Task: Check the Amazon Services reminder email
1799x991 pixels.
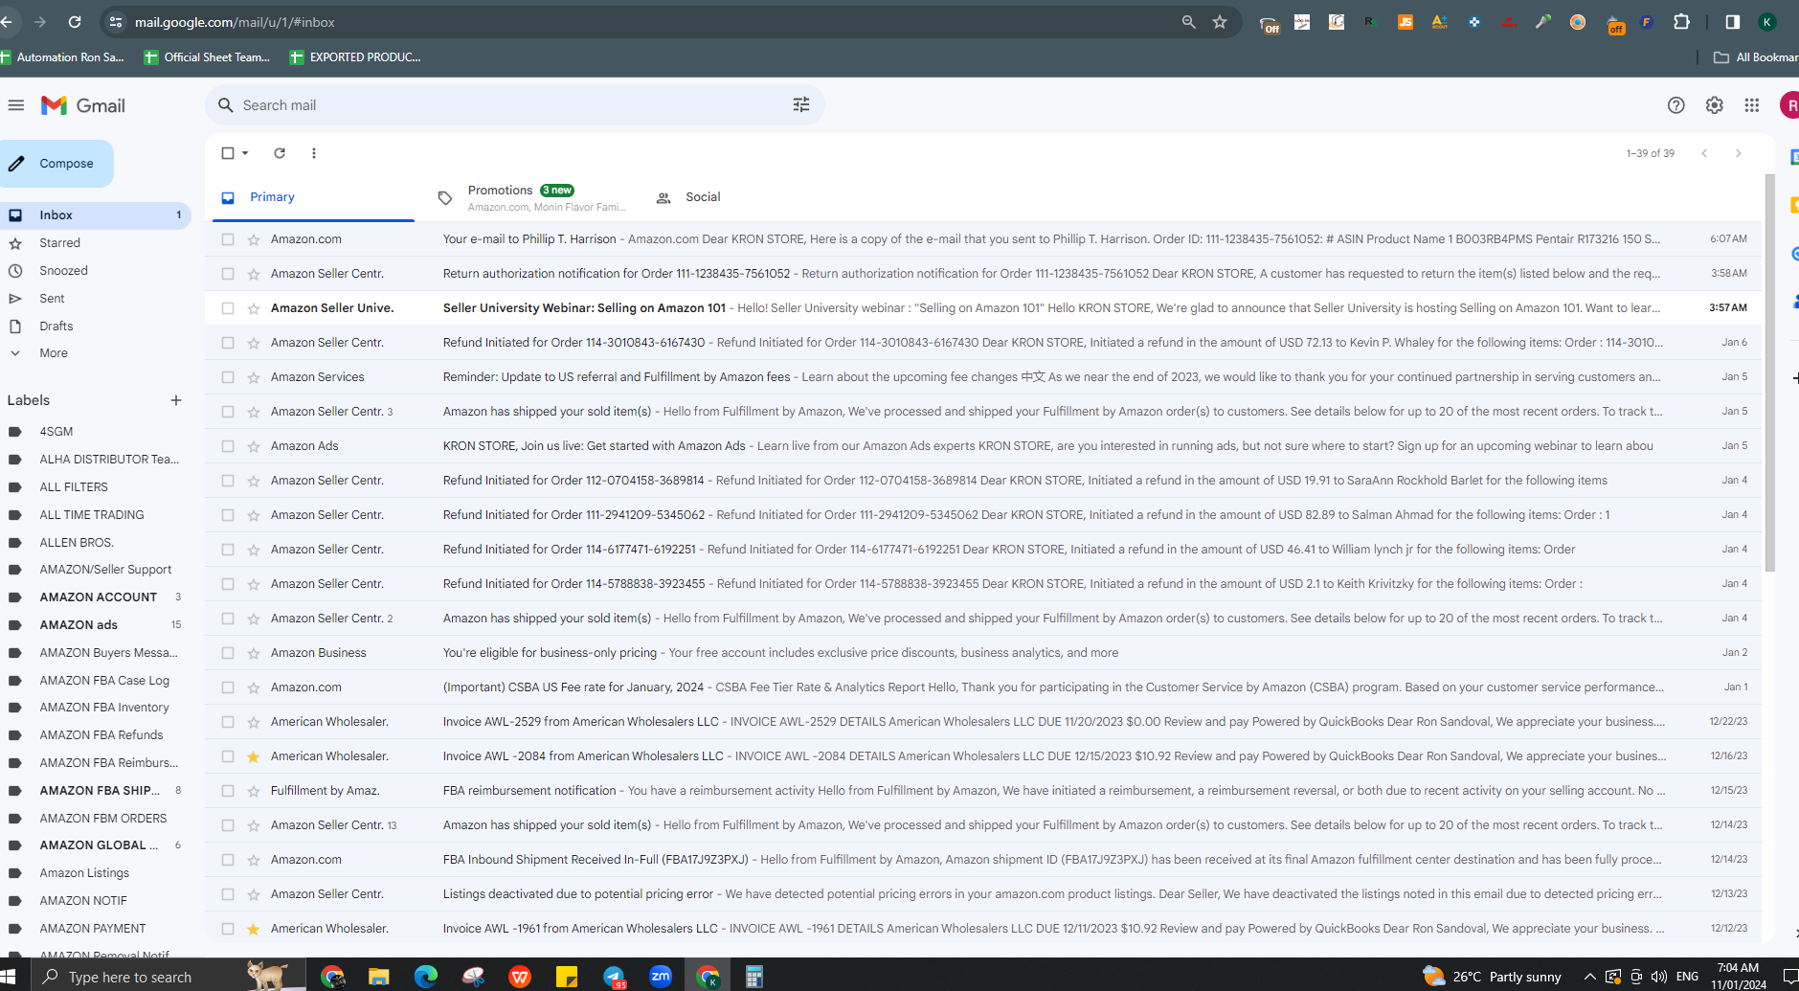Action: [x=228, y=377]
